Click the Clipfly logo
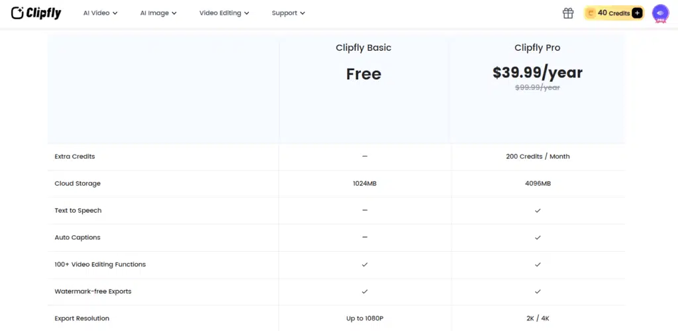 36,13
